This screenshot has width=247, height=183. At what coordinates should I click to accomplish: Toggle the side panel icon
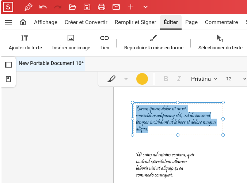8,65
